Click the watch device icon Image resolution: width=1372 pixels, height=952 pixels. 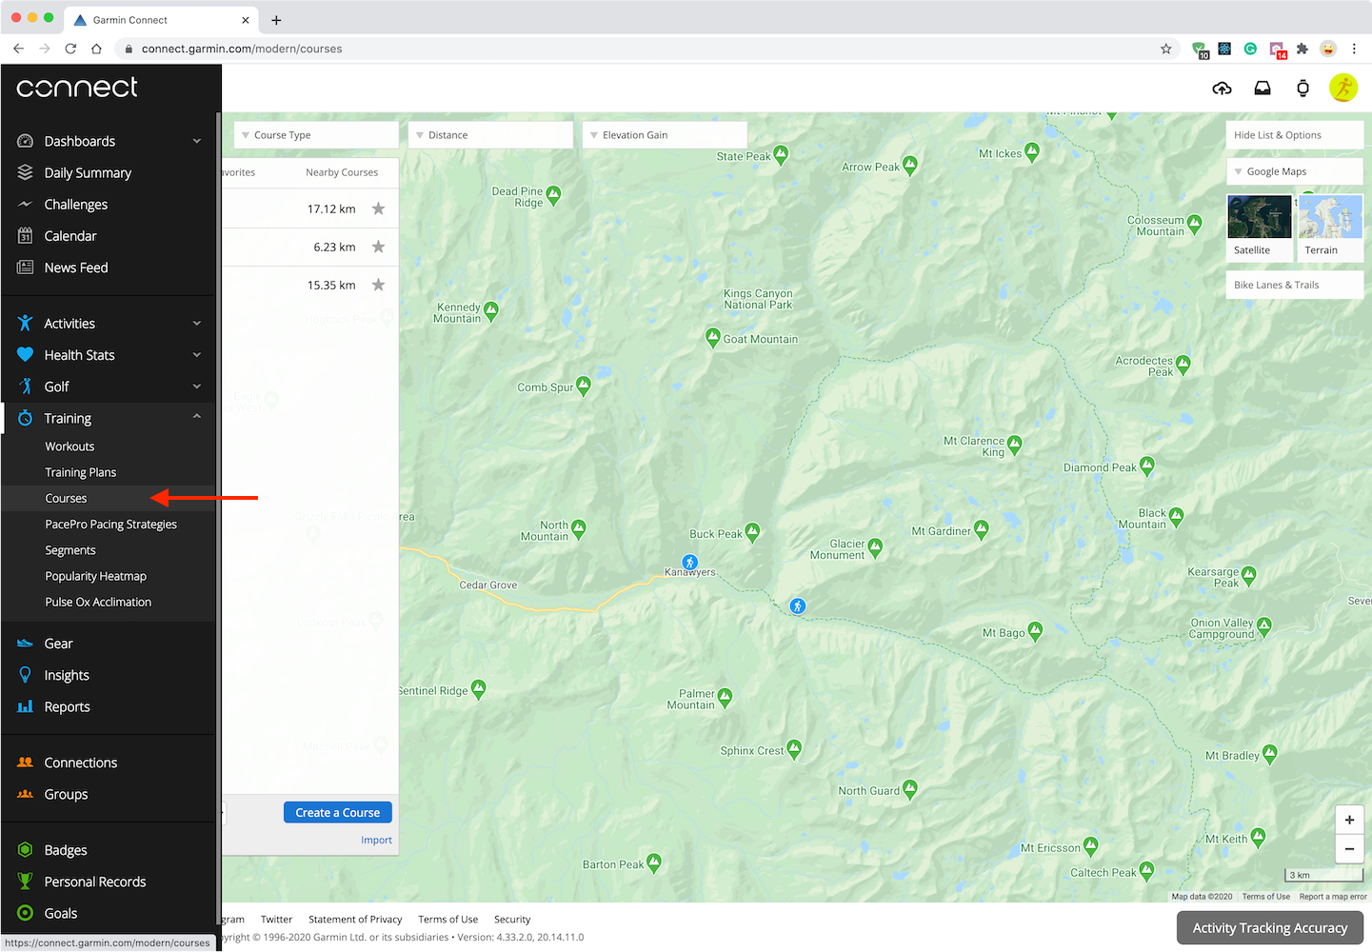[x=1302, y=88]
